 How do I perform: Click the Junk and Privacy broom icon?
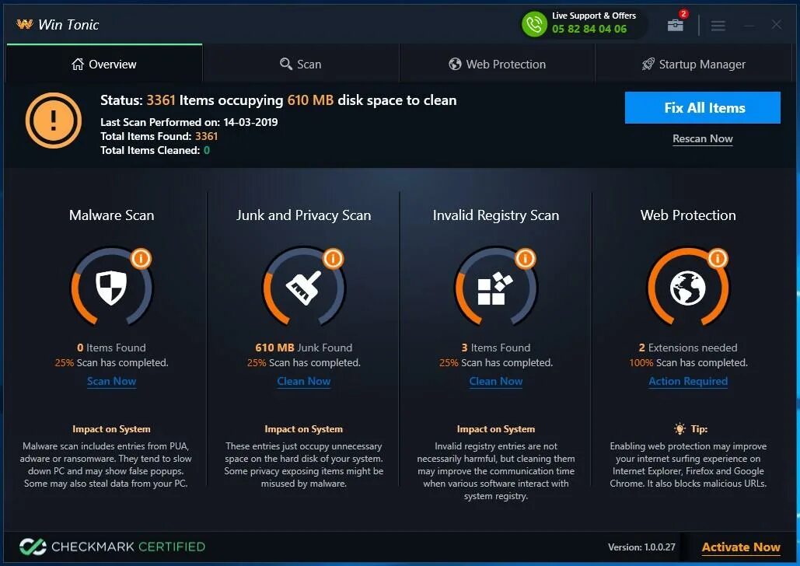pyautogui.click(x=303, y=288)
